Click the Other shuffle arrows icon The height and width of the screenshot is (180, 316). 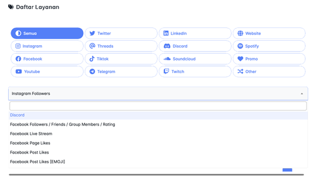click(240, 71)
